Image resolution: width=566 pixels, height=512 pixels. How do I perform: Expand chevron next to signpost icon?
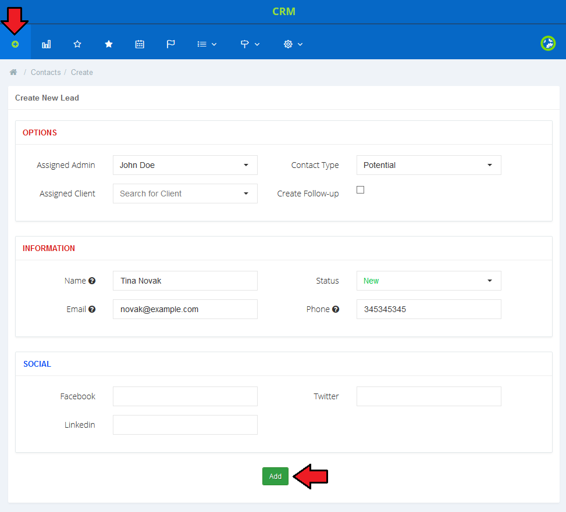[257, 44]
